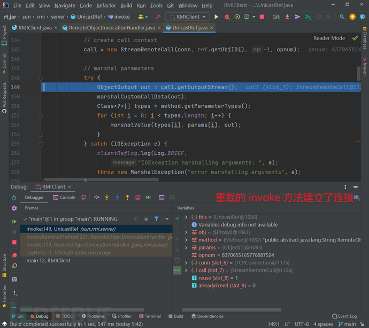This screenshot has width=369, height=328.
Task: Click the green inspection checkmark
Action: click(x=355, y=38)
